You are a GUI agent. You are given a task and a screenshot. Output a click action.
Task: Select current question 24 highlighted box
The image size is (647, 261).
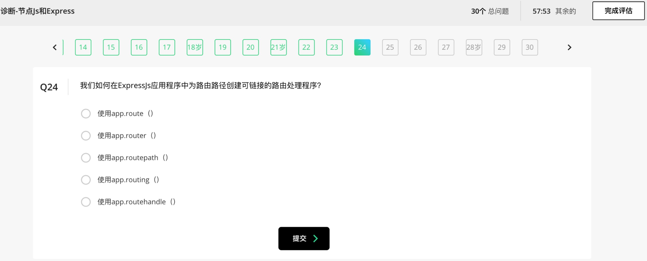click(x=362, y=47)
